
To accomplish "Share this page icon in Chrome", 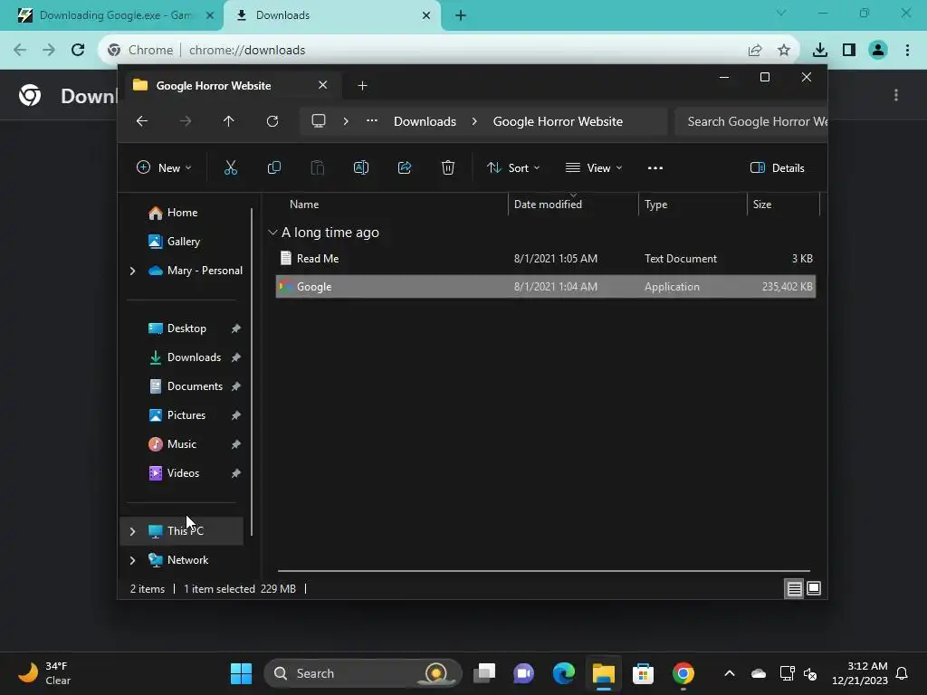I will (x=755, y=51).
